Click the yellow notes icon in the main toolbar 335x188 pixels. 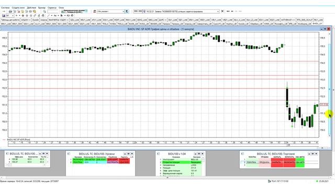tap(35, 11)
